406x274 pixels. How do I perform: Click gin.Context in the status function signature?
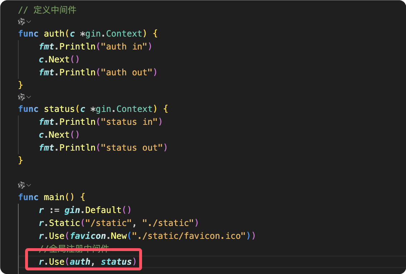pyautogui.click(x=124, y=109)
